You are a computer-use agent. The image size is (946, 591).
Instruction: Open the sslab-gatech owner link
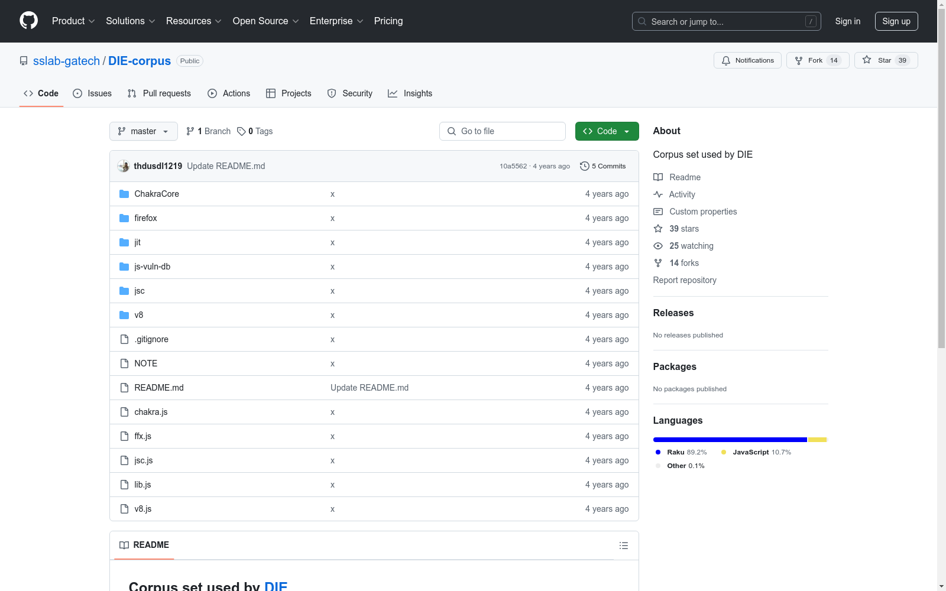coord(66,61)
